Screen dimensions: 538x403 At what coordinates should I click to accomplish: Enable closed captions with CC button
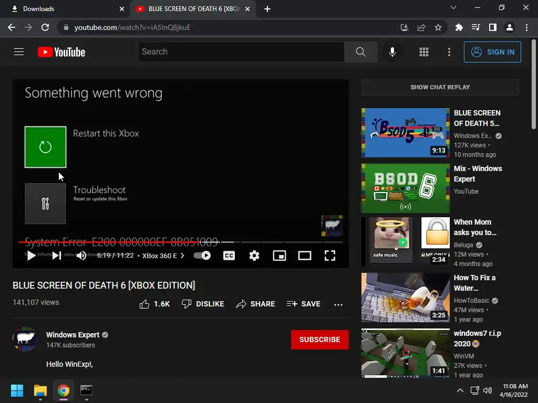(229, 256)
